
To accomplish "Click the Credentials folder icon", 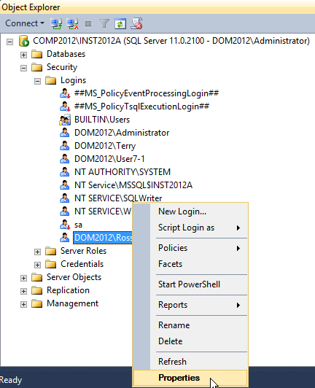I will pyautogui.click(x=51, y=264).
